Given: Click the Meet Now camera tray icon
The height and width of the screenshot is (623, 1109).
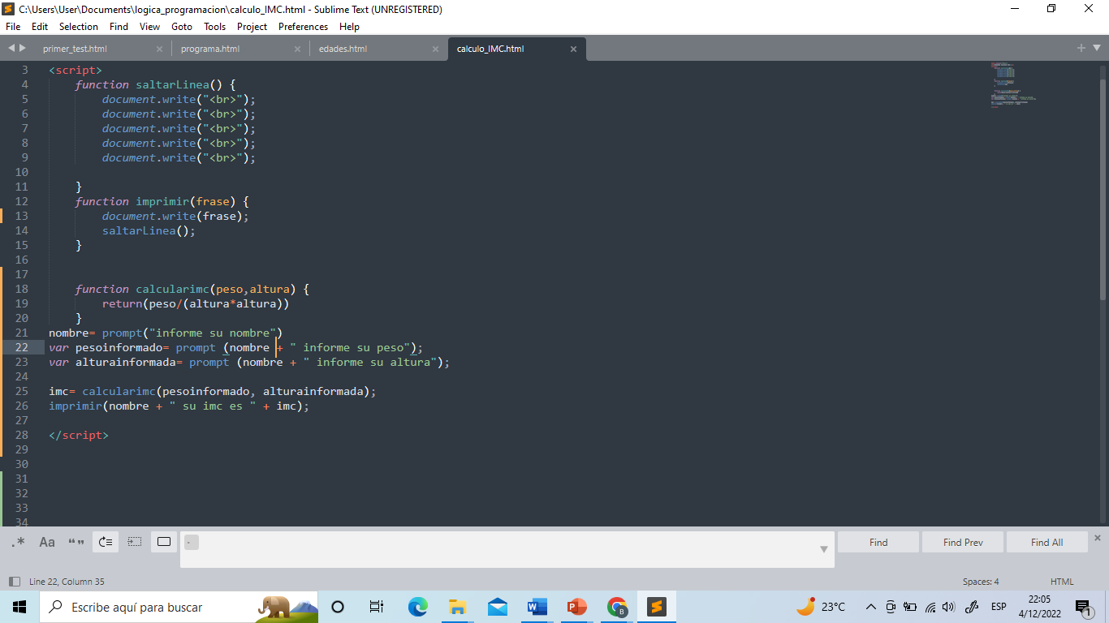Looking at the screenshot, I should (891, 607).
